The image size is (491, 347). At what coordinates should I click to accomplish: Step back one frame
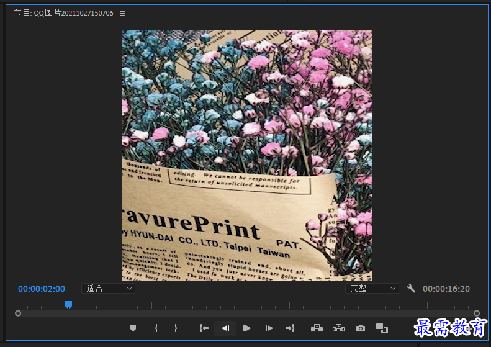pos(225,328)
